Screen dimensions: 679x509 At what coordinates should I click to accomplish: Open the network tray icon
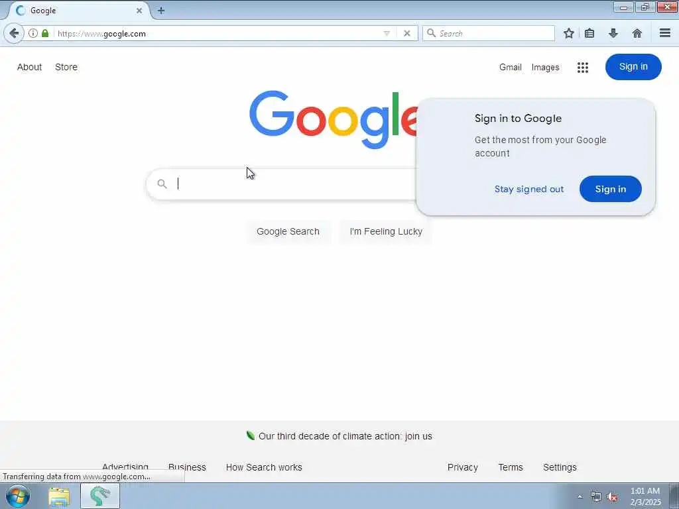tap(596, 497)
